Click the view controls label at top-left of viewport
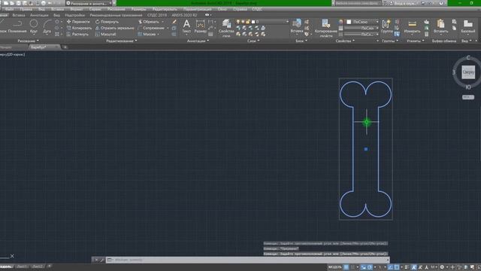The image size is (481, 271). tap(12, 54)
